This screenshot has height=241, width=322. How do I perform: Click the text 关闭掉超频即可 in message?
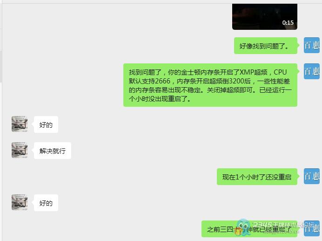(230, 90)
